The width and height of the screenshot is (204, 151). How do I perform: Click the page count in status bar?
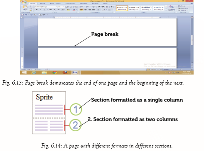(x=27, y=70)
